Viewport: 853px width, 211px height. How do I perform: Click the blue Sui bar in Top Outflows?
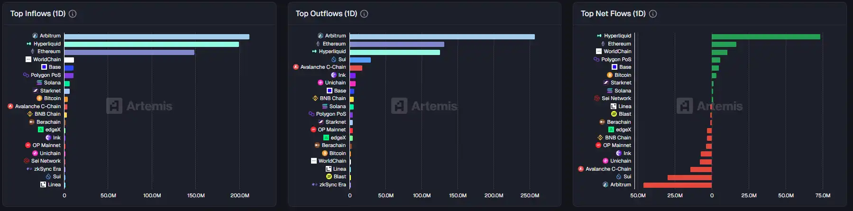click(360, 60)
